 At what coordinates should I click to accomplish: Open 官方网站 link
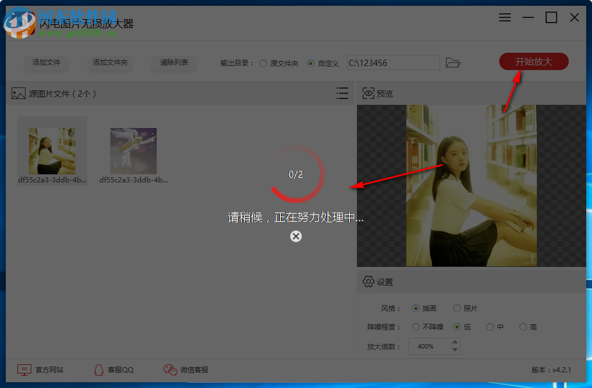[49, 370]
